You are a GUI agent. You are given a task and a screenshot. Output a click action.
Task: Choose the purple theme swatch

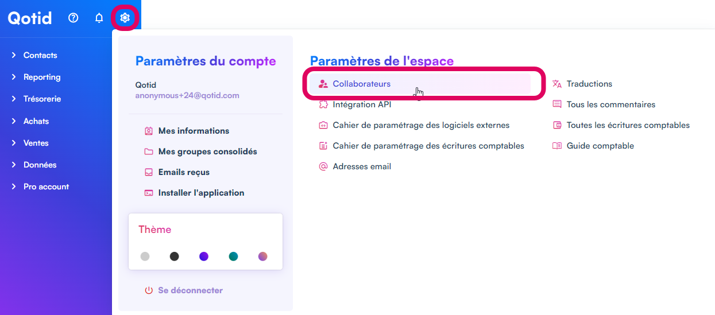click(204, 256)
